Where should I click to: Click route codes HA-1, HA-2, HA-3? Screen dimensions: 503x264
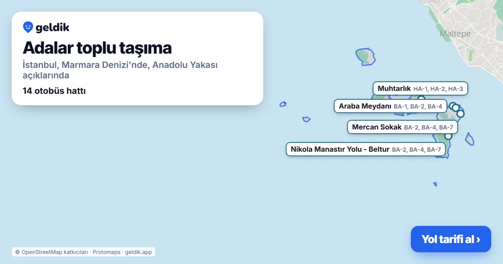pos(438,89)
